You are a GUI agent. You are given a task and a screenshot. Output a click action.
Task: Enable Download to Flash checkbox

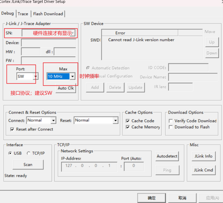[x=171, y=127]
